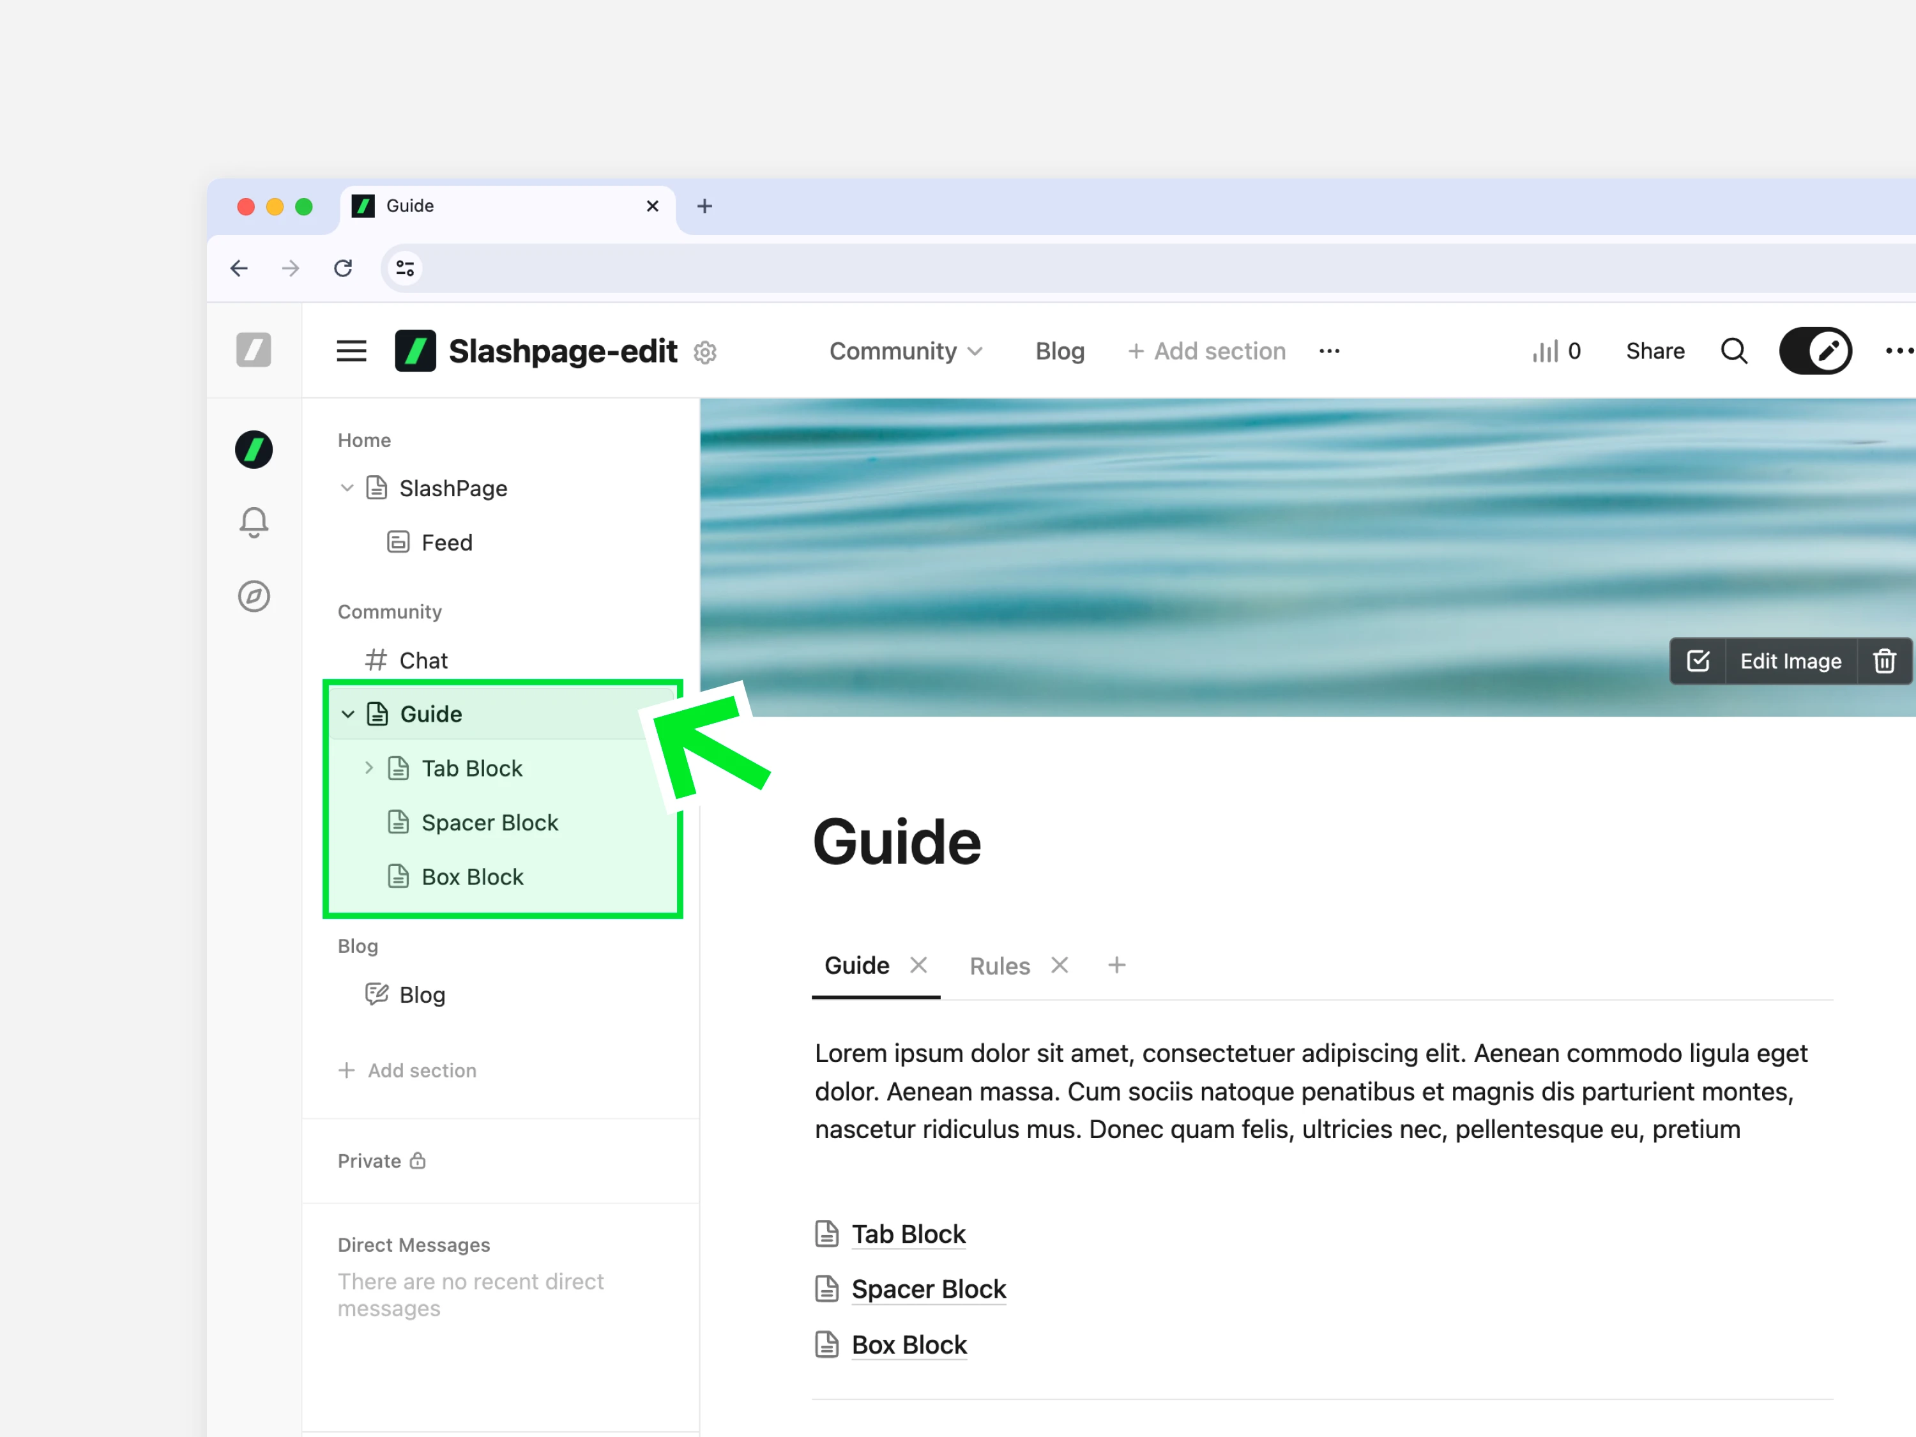Select Blog page in sidebar
1916x1437 pixels.
coord(422,994)
